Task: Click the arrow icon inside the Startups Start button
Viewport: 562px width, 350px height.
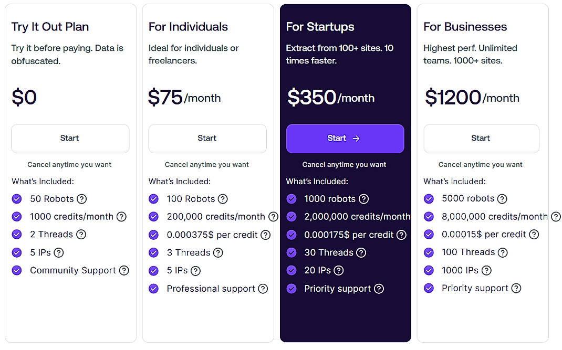Action: [356, 139]
